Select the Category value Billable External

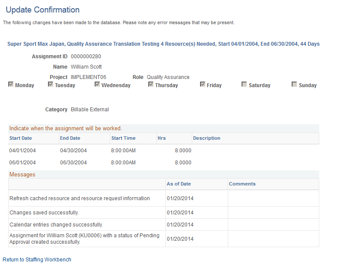pos(90,109)
